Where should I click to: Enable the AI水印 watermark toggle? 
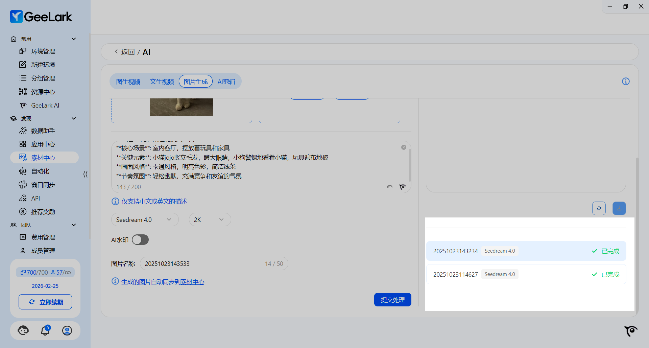point(140,240)
